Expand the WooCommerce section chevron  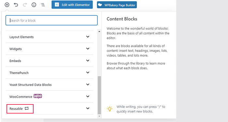88,96
